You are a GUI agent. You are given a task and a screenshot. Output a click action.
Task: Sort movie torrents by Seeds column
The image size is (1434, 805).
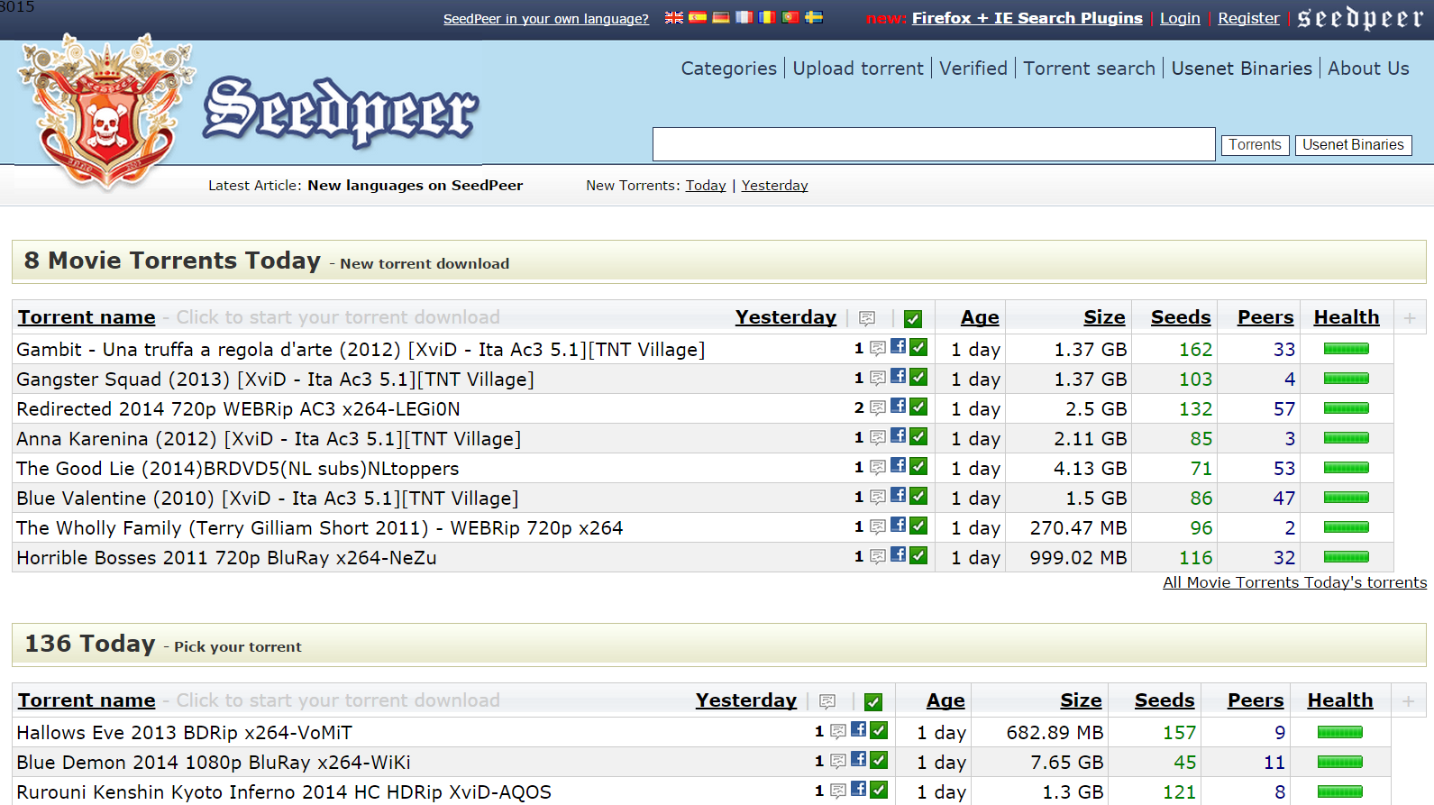point(1180,317)
